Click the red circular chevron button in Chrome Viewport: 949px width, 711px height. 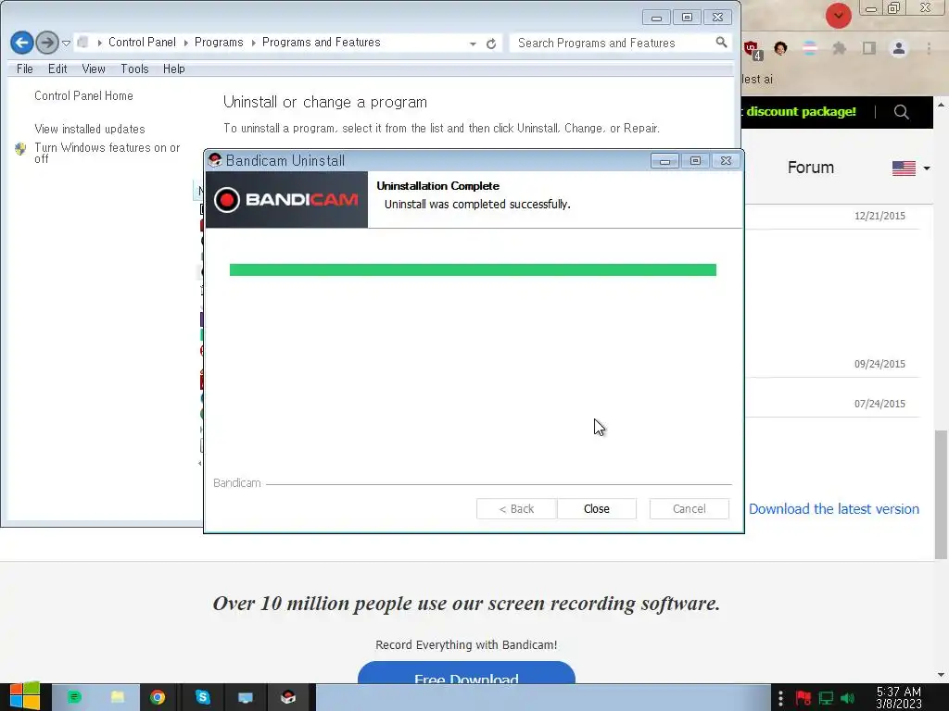[x=838, y=16]
